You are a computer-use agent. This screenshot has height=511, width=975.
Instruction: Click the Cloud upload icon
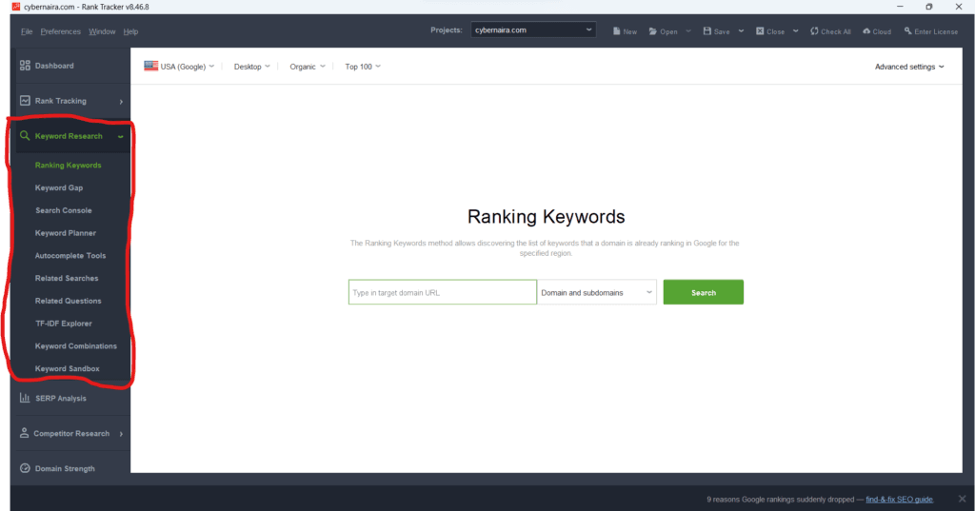866,31
